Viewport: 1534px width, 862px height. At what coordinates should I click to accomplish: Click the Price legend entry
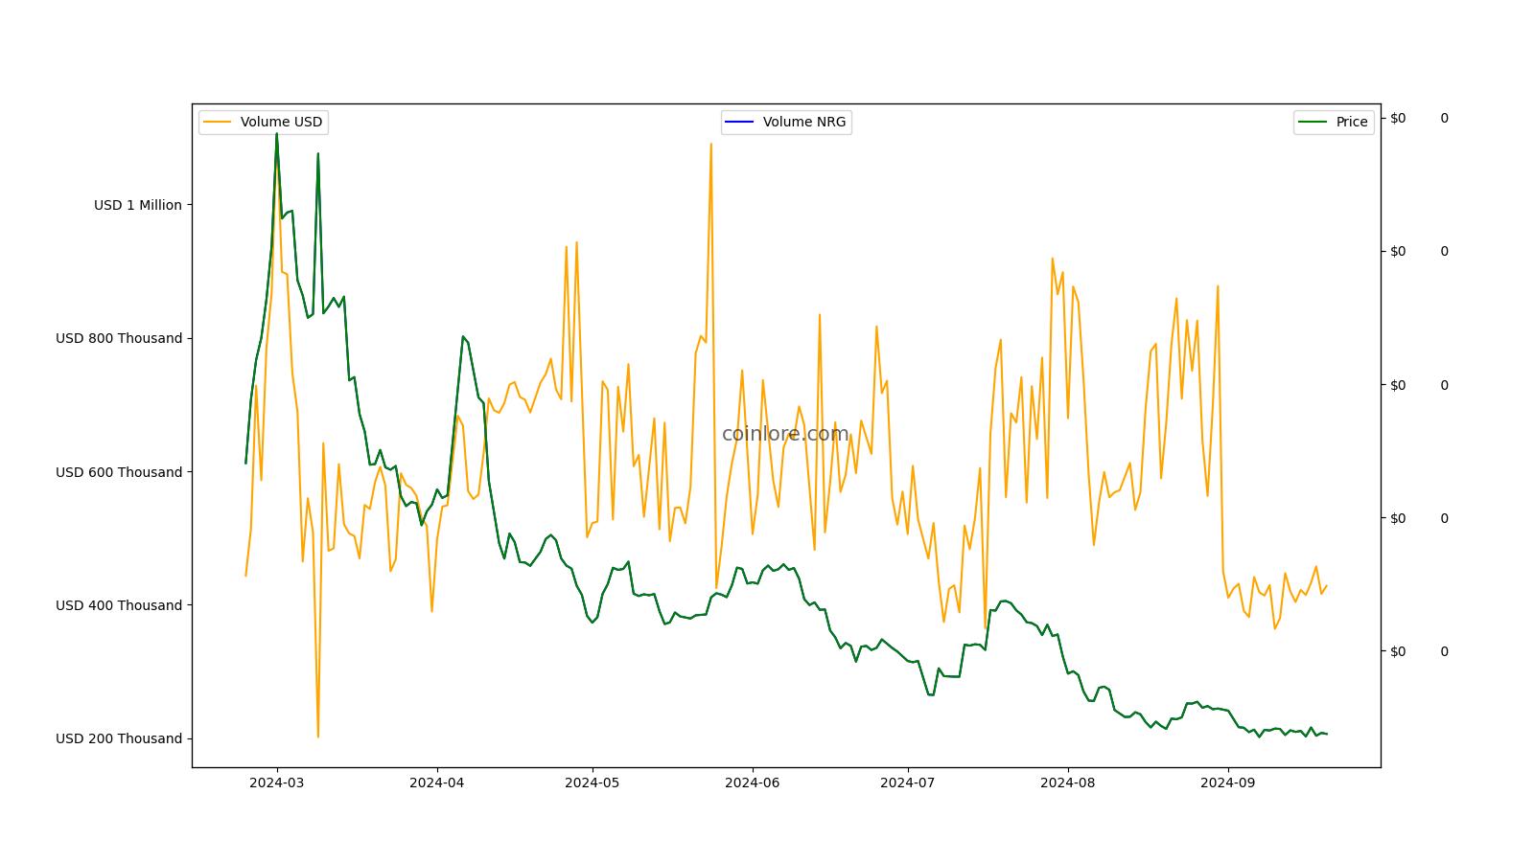(1334, 122)
